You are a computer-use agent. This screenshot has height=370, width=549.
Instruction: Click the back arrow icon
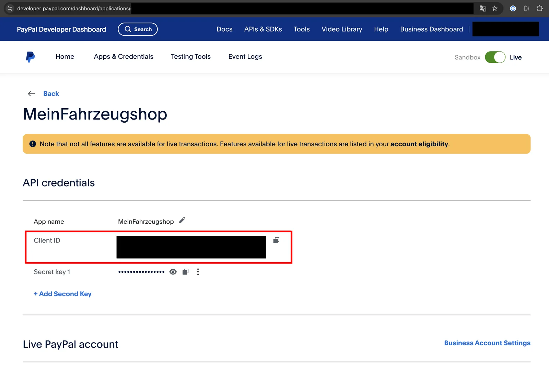tap(32, 94)
